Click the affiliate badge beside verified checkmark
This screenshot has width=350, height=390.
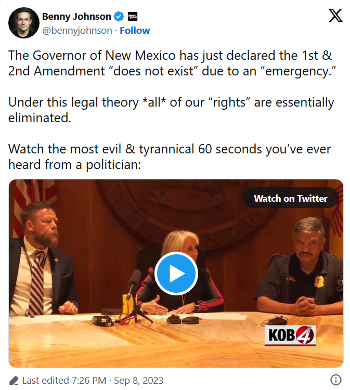click(132, 17)
